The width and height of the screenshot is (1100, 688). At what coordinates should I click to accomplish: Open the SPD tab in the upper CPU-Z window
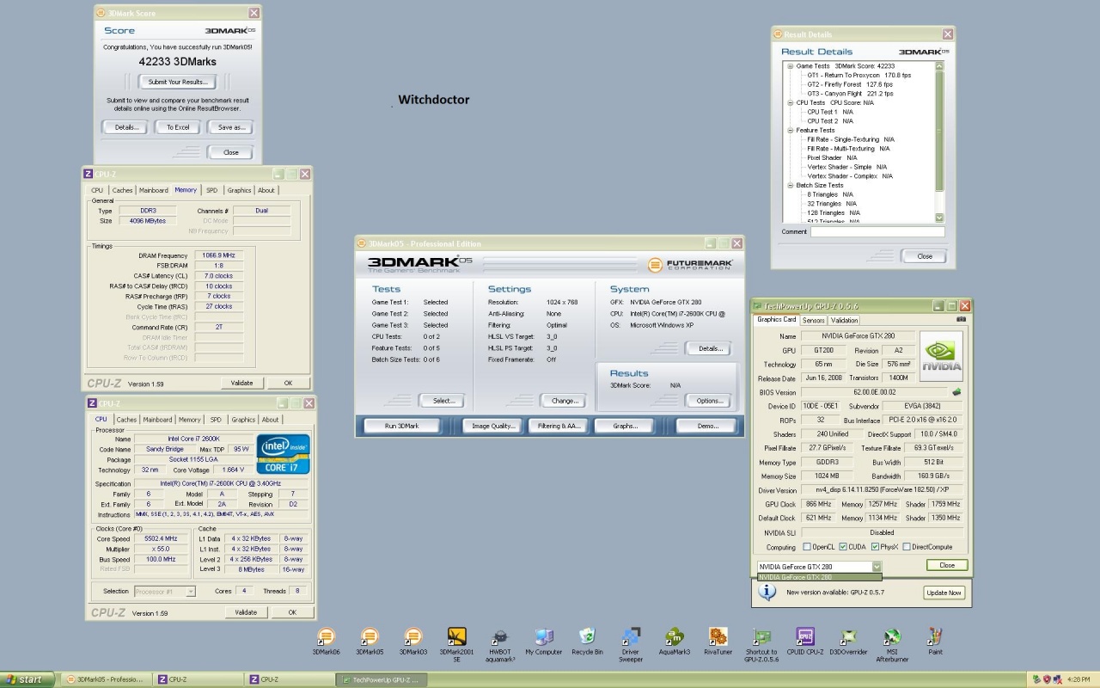[211, 190]
